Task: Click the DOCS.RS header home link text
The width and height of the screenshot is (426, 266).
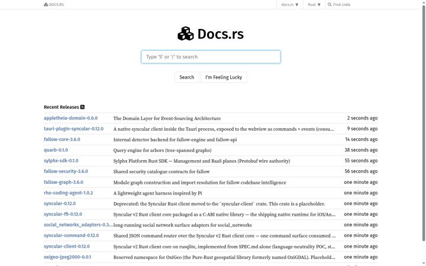Action: (x=57, y=5)
